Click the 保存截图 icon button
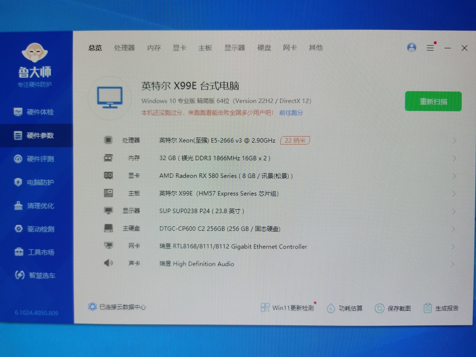This screenshot has height=357, width=476. click(379, 308)
